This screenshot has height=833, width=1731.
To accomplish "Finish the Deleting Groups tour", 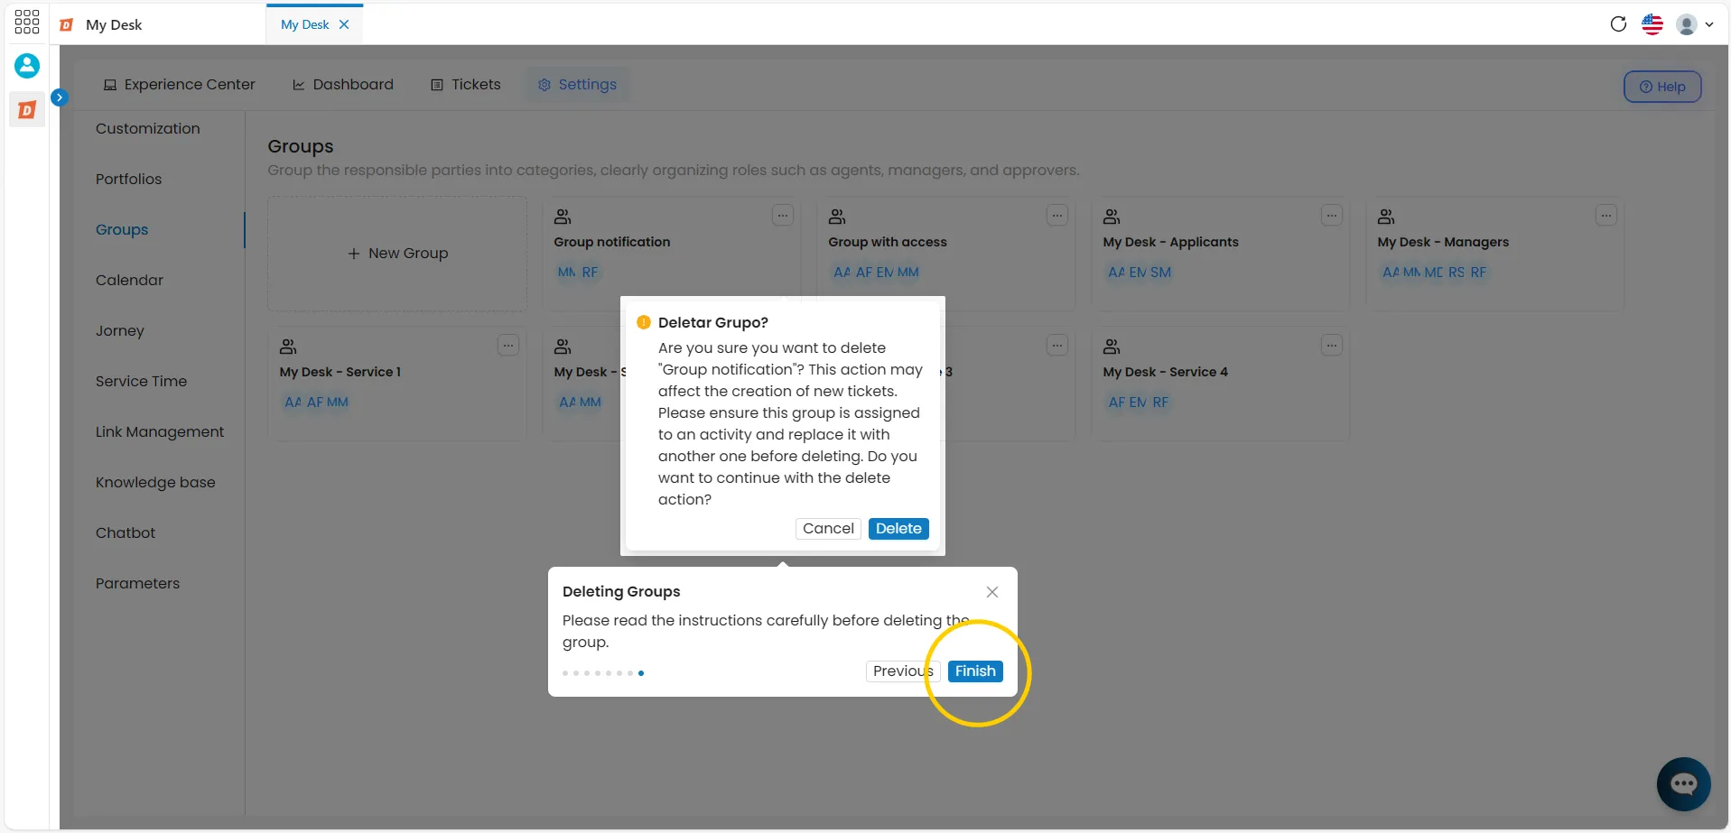I will click(x=975, y=671).
